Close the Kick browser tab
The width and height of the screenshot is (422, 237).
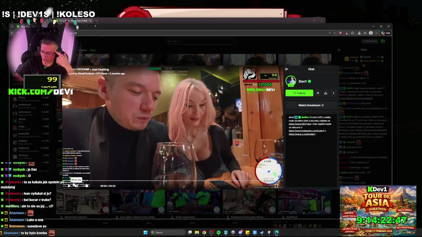[90, 21]
